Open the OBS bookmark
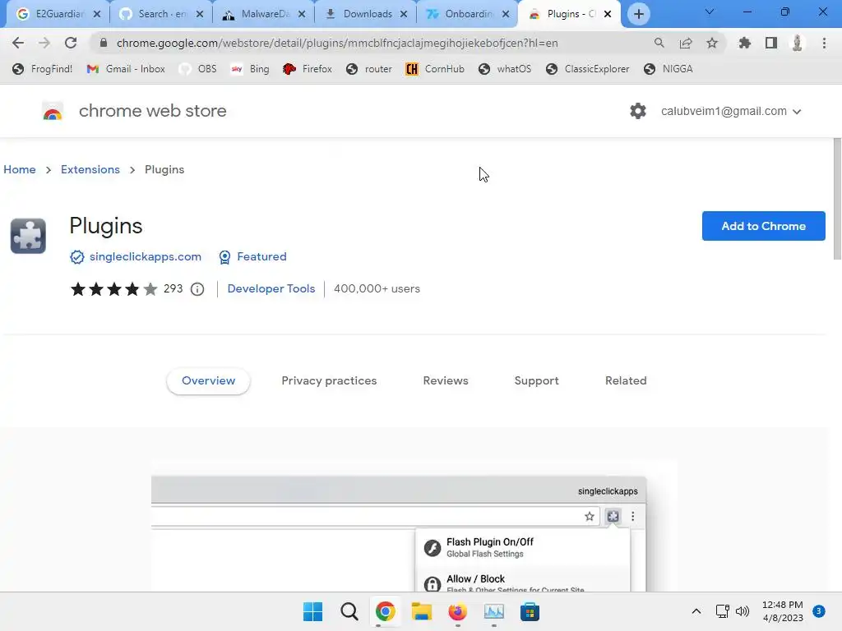Image resolution: width=842 pixels, height=631 pixels. (198, 69)
